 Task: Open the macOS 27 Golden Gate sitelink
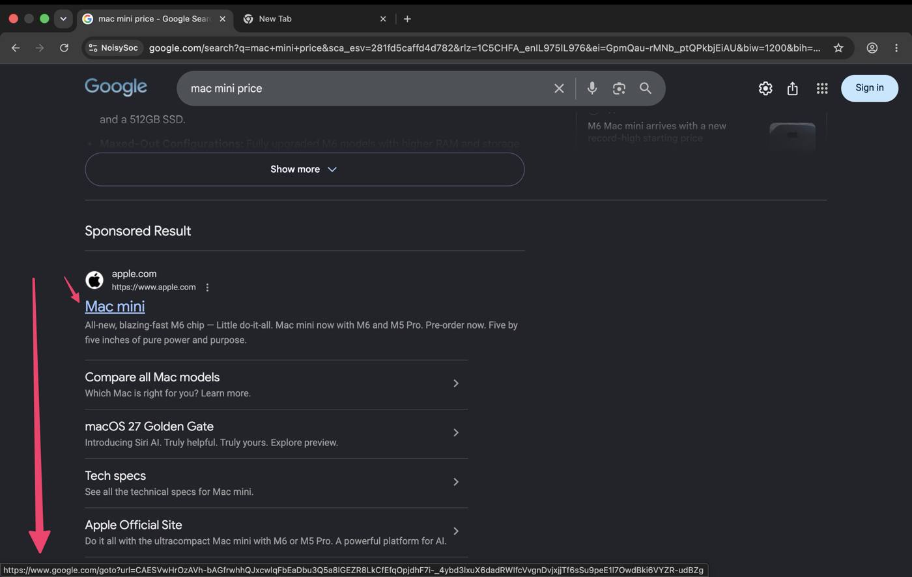276,434
